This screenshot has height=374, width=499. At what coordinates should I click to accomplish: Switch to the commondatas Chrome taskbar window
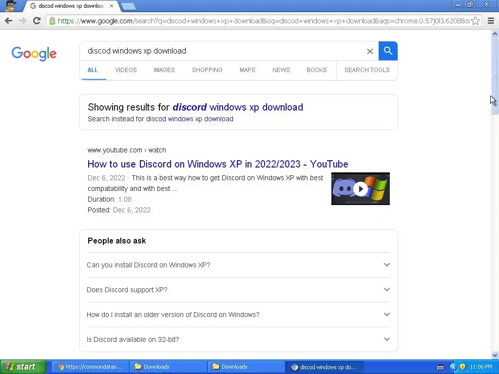point(90,367)
